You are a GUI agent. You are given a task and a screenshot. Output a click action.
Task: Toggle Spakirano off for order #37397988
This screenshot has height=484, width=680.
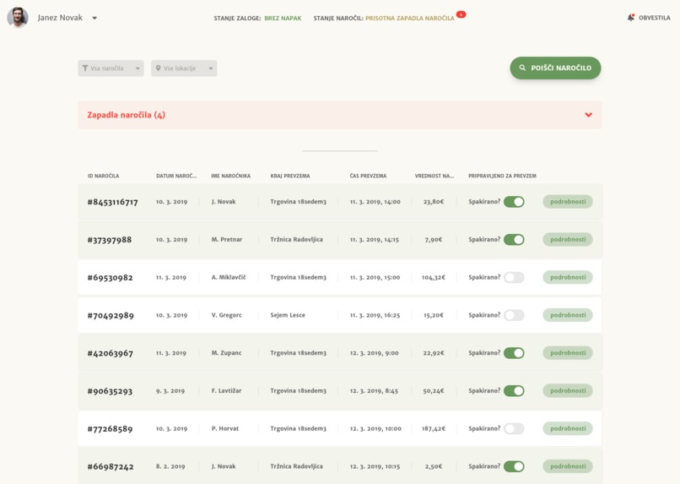pos(514,240)
